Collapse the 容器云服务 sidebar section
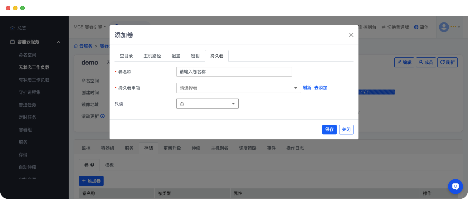This screenshot has width=468, height=199. (58, 42)
